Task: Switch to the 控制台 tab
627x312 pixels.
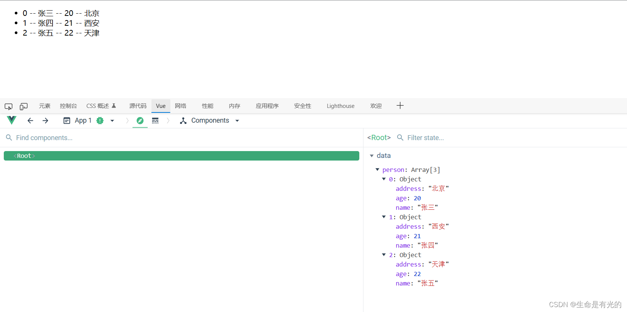Action: [x=68, y=106]
